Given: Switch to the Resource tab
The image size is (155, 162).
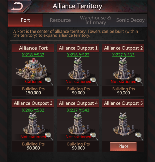Looking at the screenshot, I should click(x=60, y=20).
